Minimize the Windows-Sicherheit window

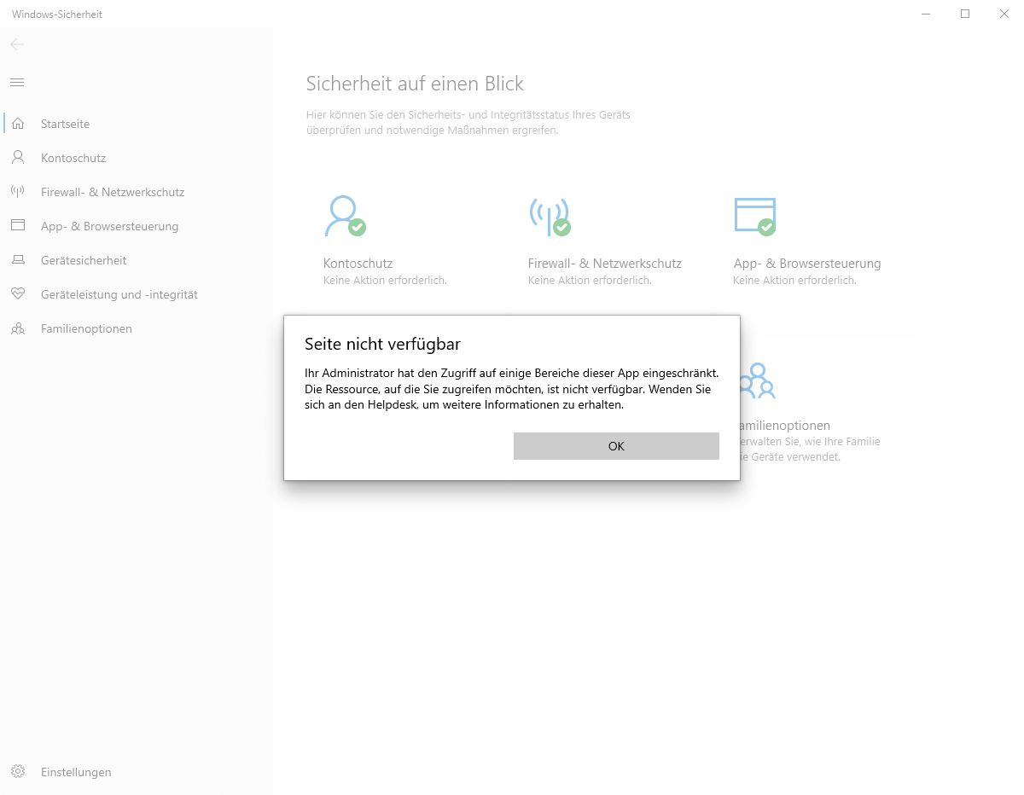(x=926, y=14)
